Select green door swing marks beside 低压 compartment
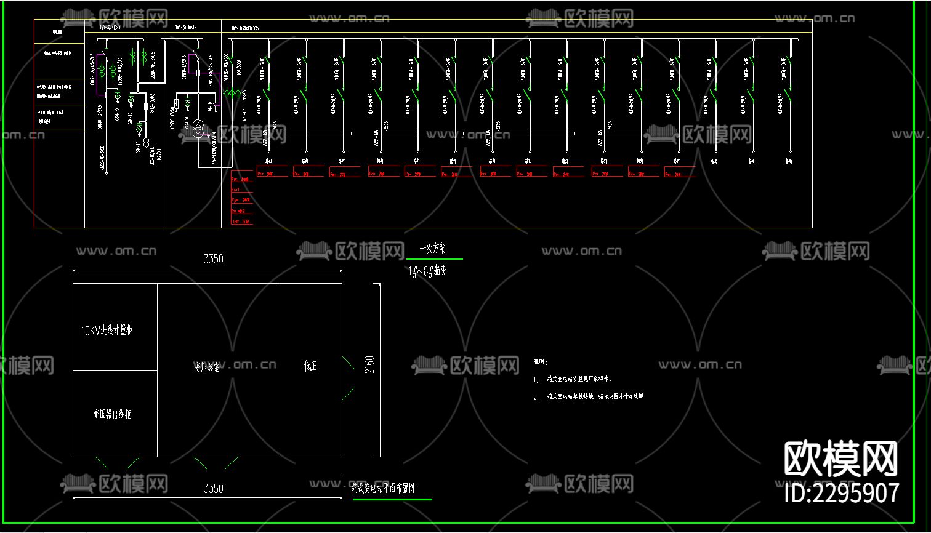 click(x=349, y=378)
